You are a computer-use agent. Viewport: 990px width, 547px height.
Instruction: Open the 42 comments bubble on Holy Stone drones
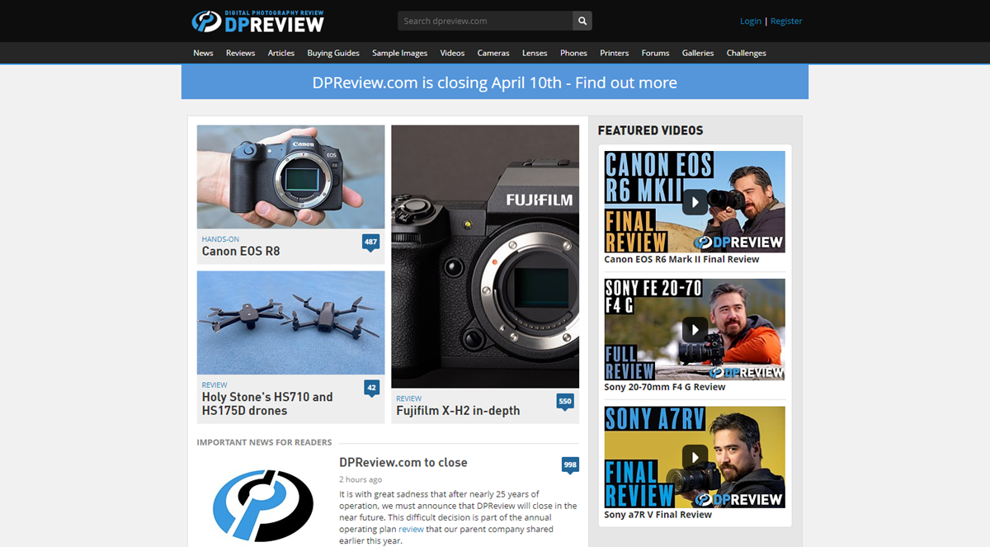click(371, 388)
